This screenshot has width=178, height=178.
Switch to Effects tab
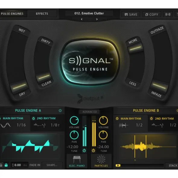(x=42, y=14)
